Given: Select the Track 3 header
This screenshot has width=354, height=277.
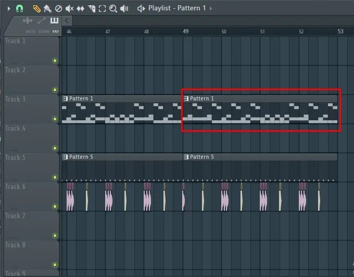Looking at the screenshot, I should point(32,109).
